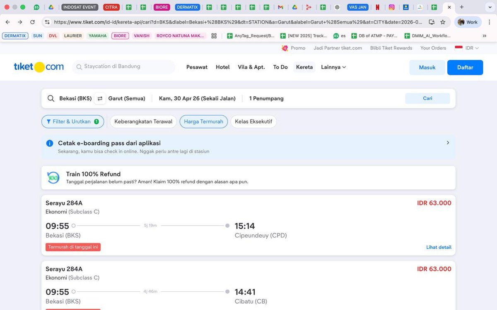
Task: Expand e-boarding pass banner chevron
Action: point(448,143)
